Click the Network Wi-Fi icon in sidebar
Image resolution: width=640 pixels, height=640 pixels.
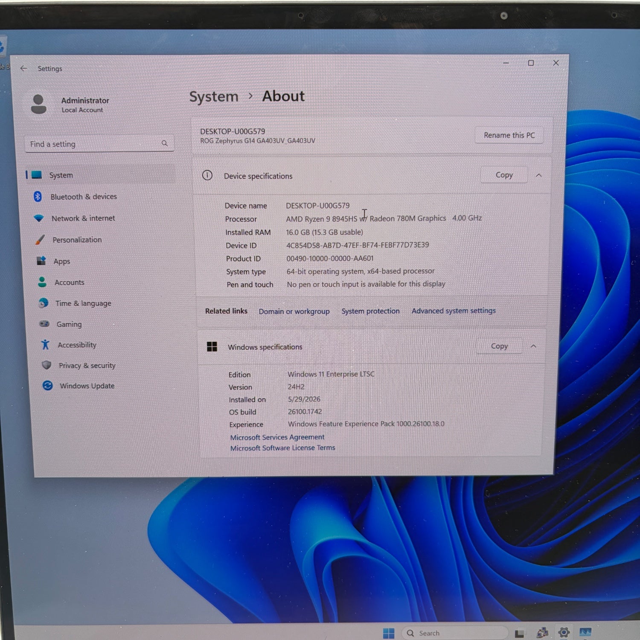(x=39, y=218)
